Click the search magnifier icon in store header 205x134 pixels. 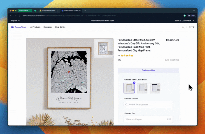click(183, 27)
